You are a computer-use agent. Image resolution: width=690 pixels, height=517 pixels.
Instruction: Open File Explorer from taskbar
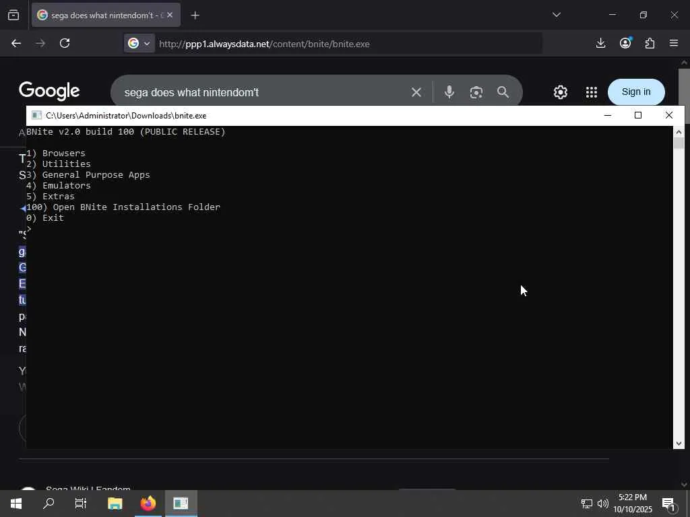(x=115, y=504)
